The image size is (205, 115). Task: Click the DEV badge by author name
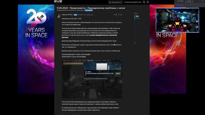pyautogui.click(x=75, y=15)
